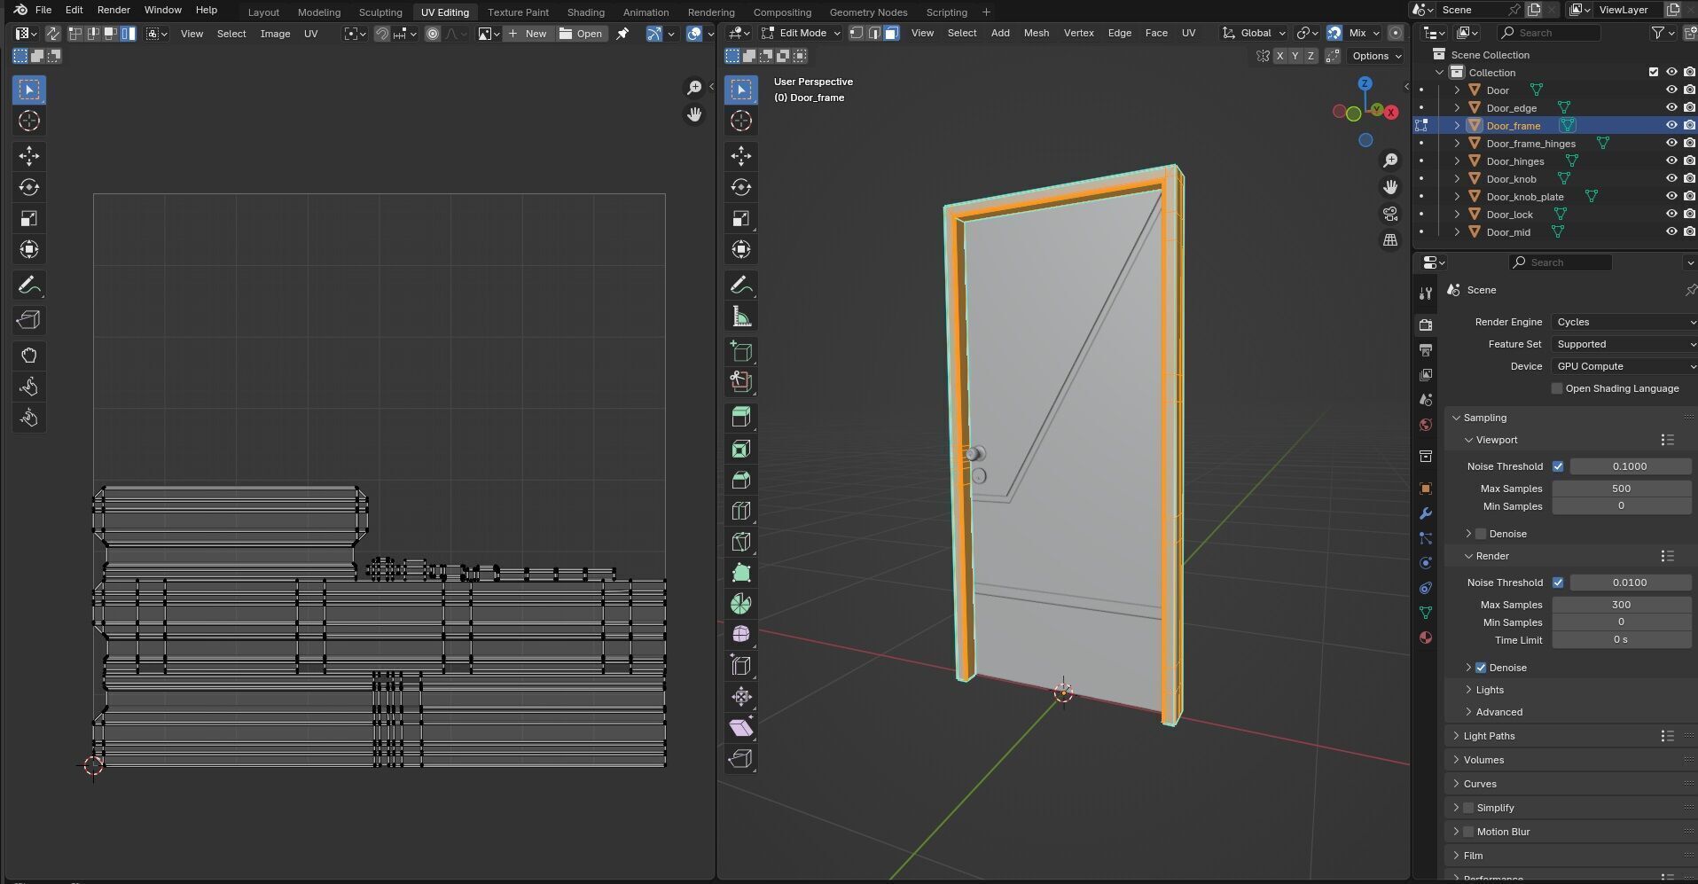1698x884 pixels.
Task: Enable the Simplify checkbox
Action: tap(1468, 808)
